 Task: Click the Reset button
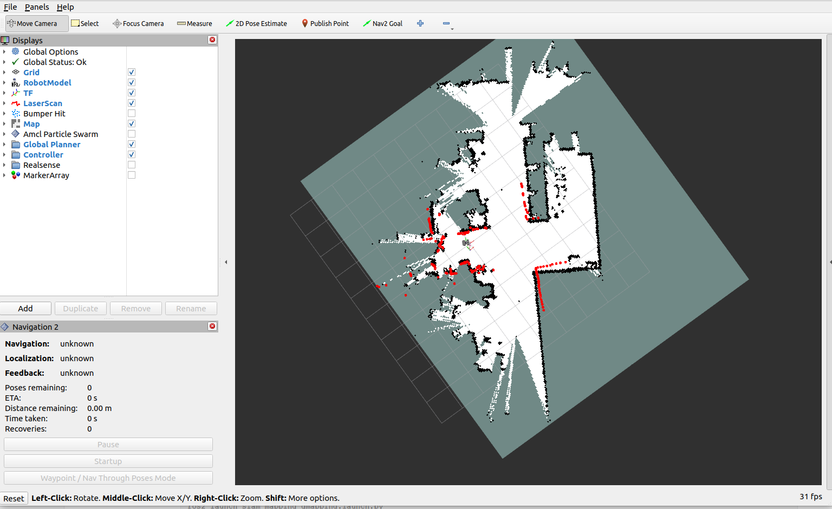14,498
